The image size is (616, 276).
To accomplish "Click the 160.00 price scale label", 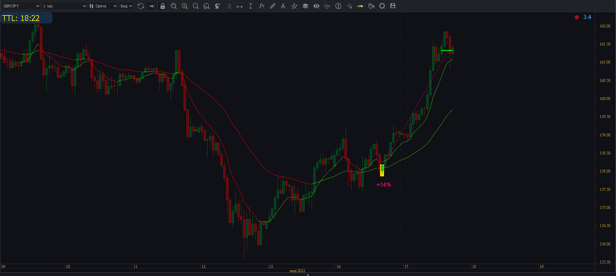I will pos(605,98).
